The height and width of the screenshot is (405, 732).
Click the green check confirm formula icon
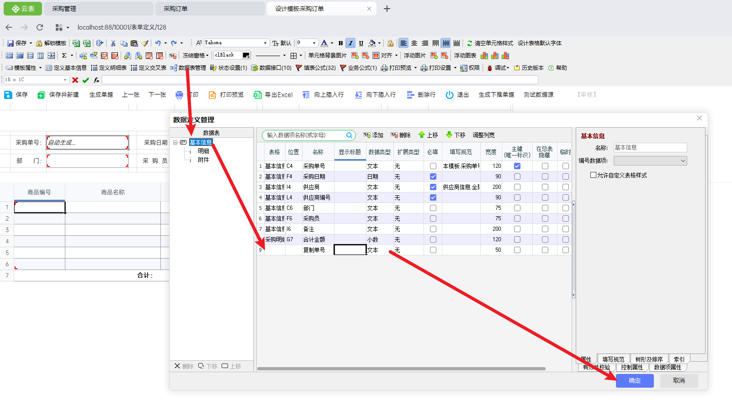(x=86, y=80)
